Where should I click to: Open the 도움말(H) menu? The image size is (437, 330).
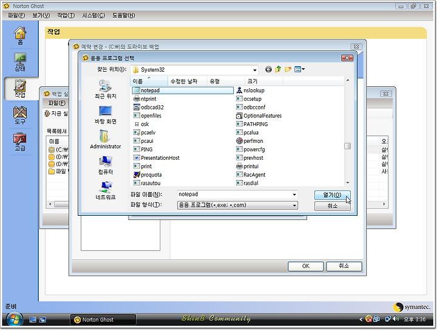point(123,15)
